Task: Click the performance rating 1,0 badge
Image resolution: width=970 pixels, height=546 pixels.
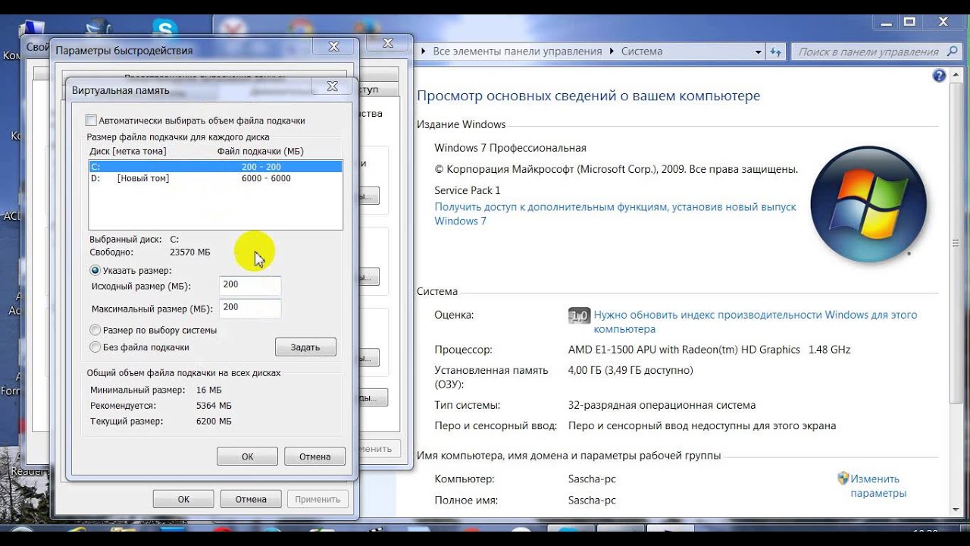Action: pyautogui.click(x=579, y=315)
